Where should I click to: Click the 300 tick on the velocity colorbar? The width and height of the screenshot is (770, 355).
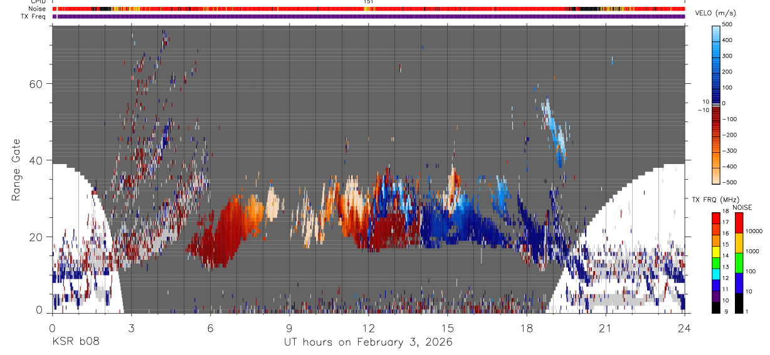(728, 56)
